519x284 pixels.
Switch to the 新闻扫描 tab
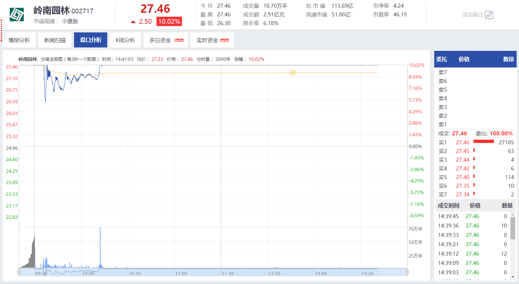tap(55, 40)
